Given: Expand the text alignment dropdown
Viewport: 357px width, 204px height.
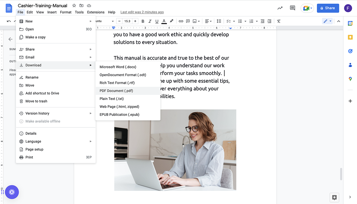Looking at the screenshot, I should click(209, 21).
